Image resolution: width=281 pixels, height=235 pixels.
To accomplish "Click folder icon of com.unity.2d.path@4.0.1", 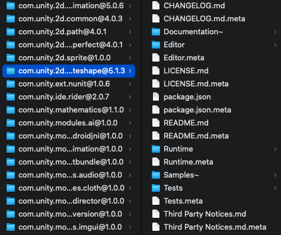I will pos(11,32).
